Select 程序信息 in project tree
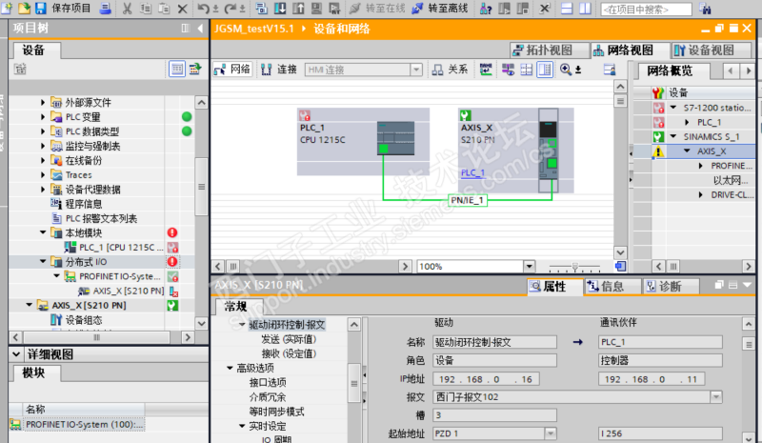The image size is (762, 443). click(83, 204)
